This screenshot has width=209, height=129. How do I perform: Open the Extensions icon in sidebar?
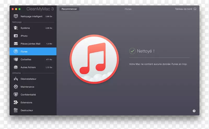point(16,102)
